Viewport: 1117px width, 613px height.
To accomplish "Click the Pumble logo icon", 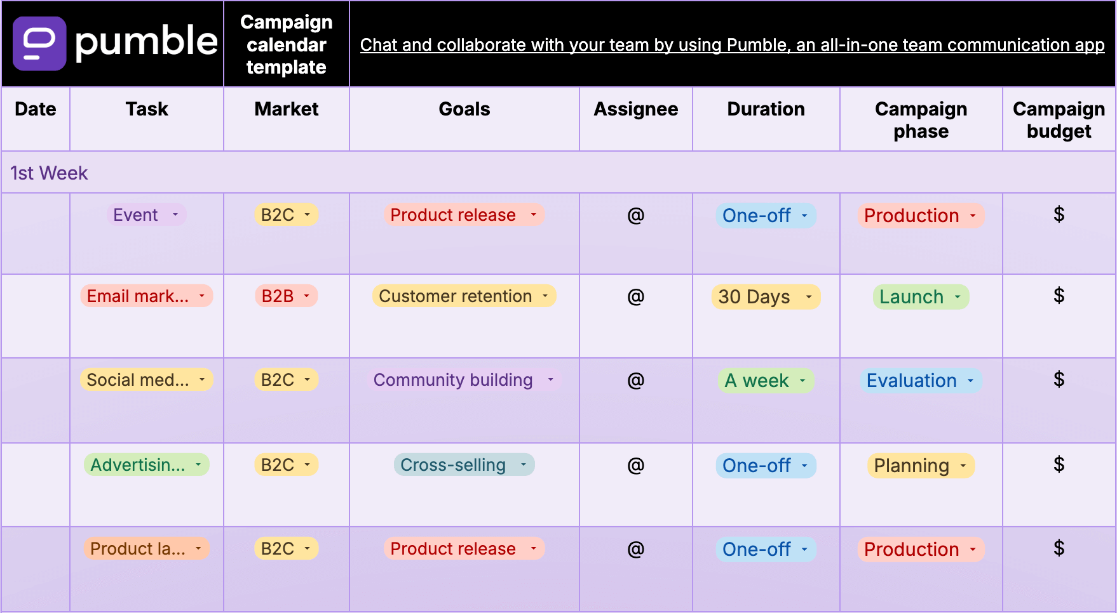I will (39, 43).
